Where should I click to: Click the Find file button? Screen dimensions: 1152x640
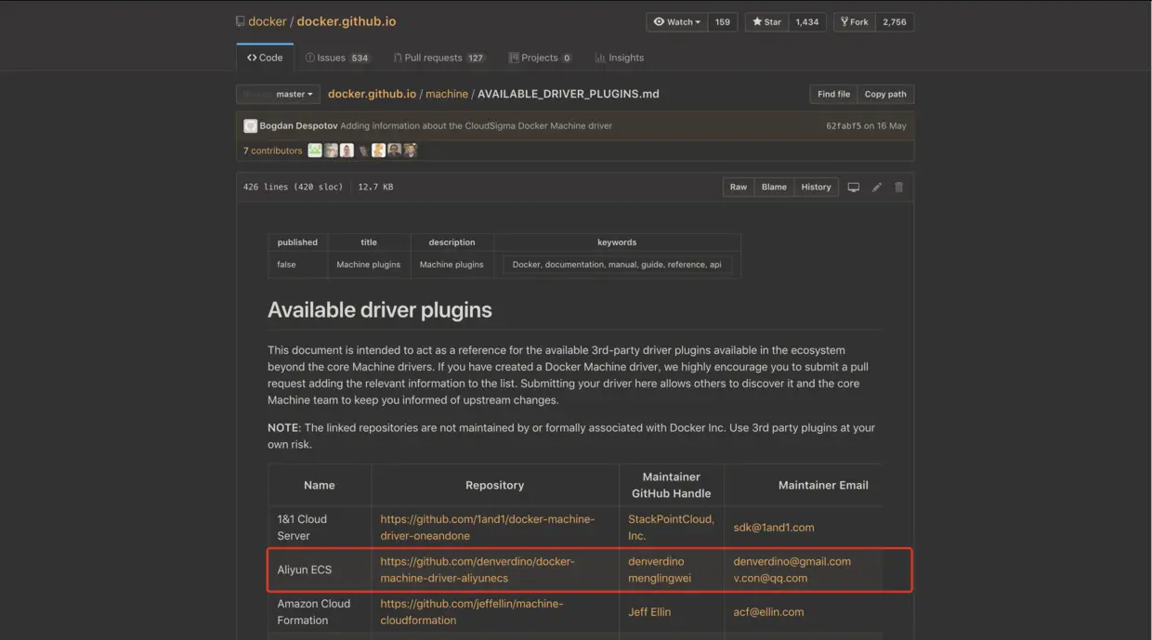[833, 94]
